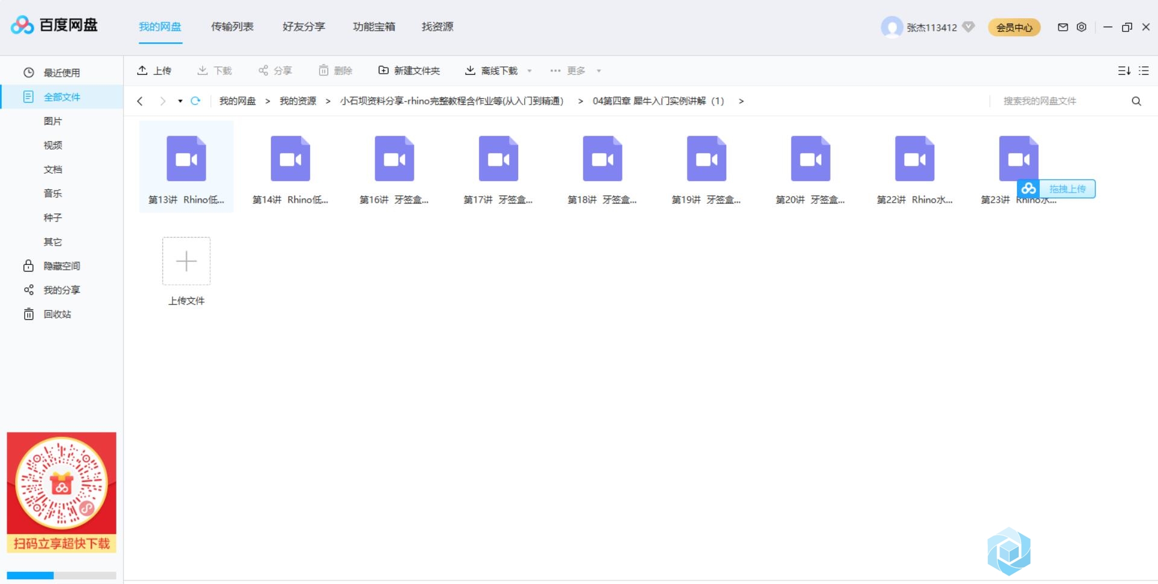Screen dimensions: 1158x584
Task: Open the 更多 menu
Action: click(568, 71)
